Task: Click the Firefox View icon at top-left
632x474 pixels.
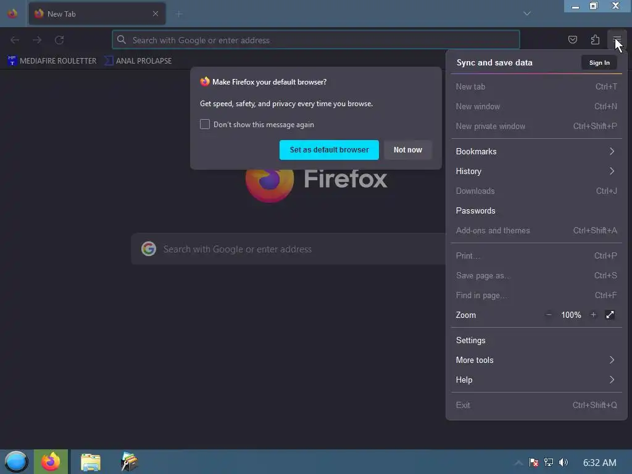Action: click(x=12, y=14)
